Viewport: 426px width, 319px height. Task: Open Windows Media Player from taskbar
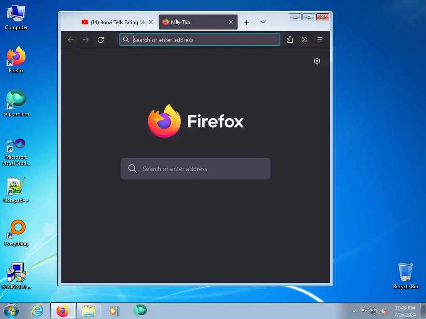(x=113, y=311)
